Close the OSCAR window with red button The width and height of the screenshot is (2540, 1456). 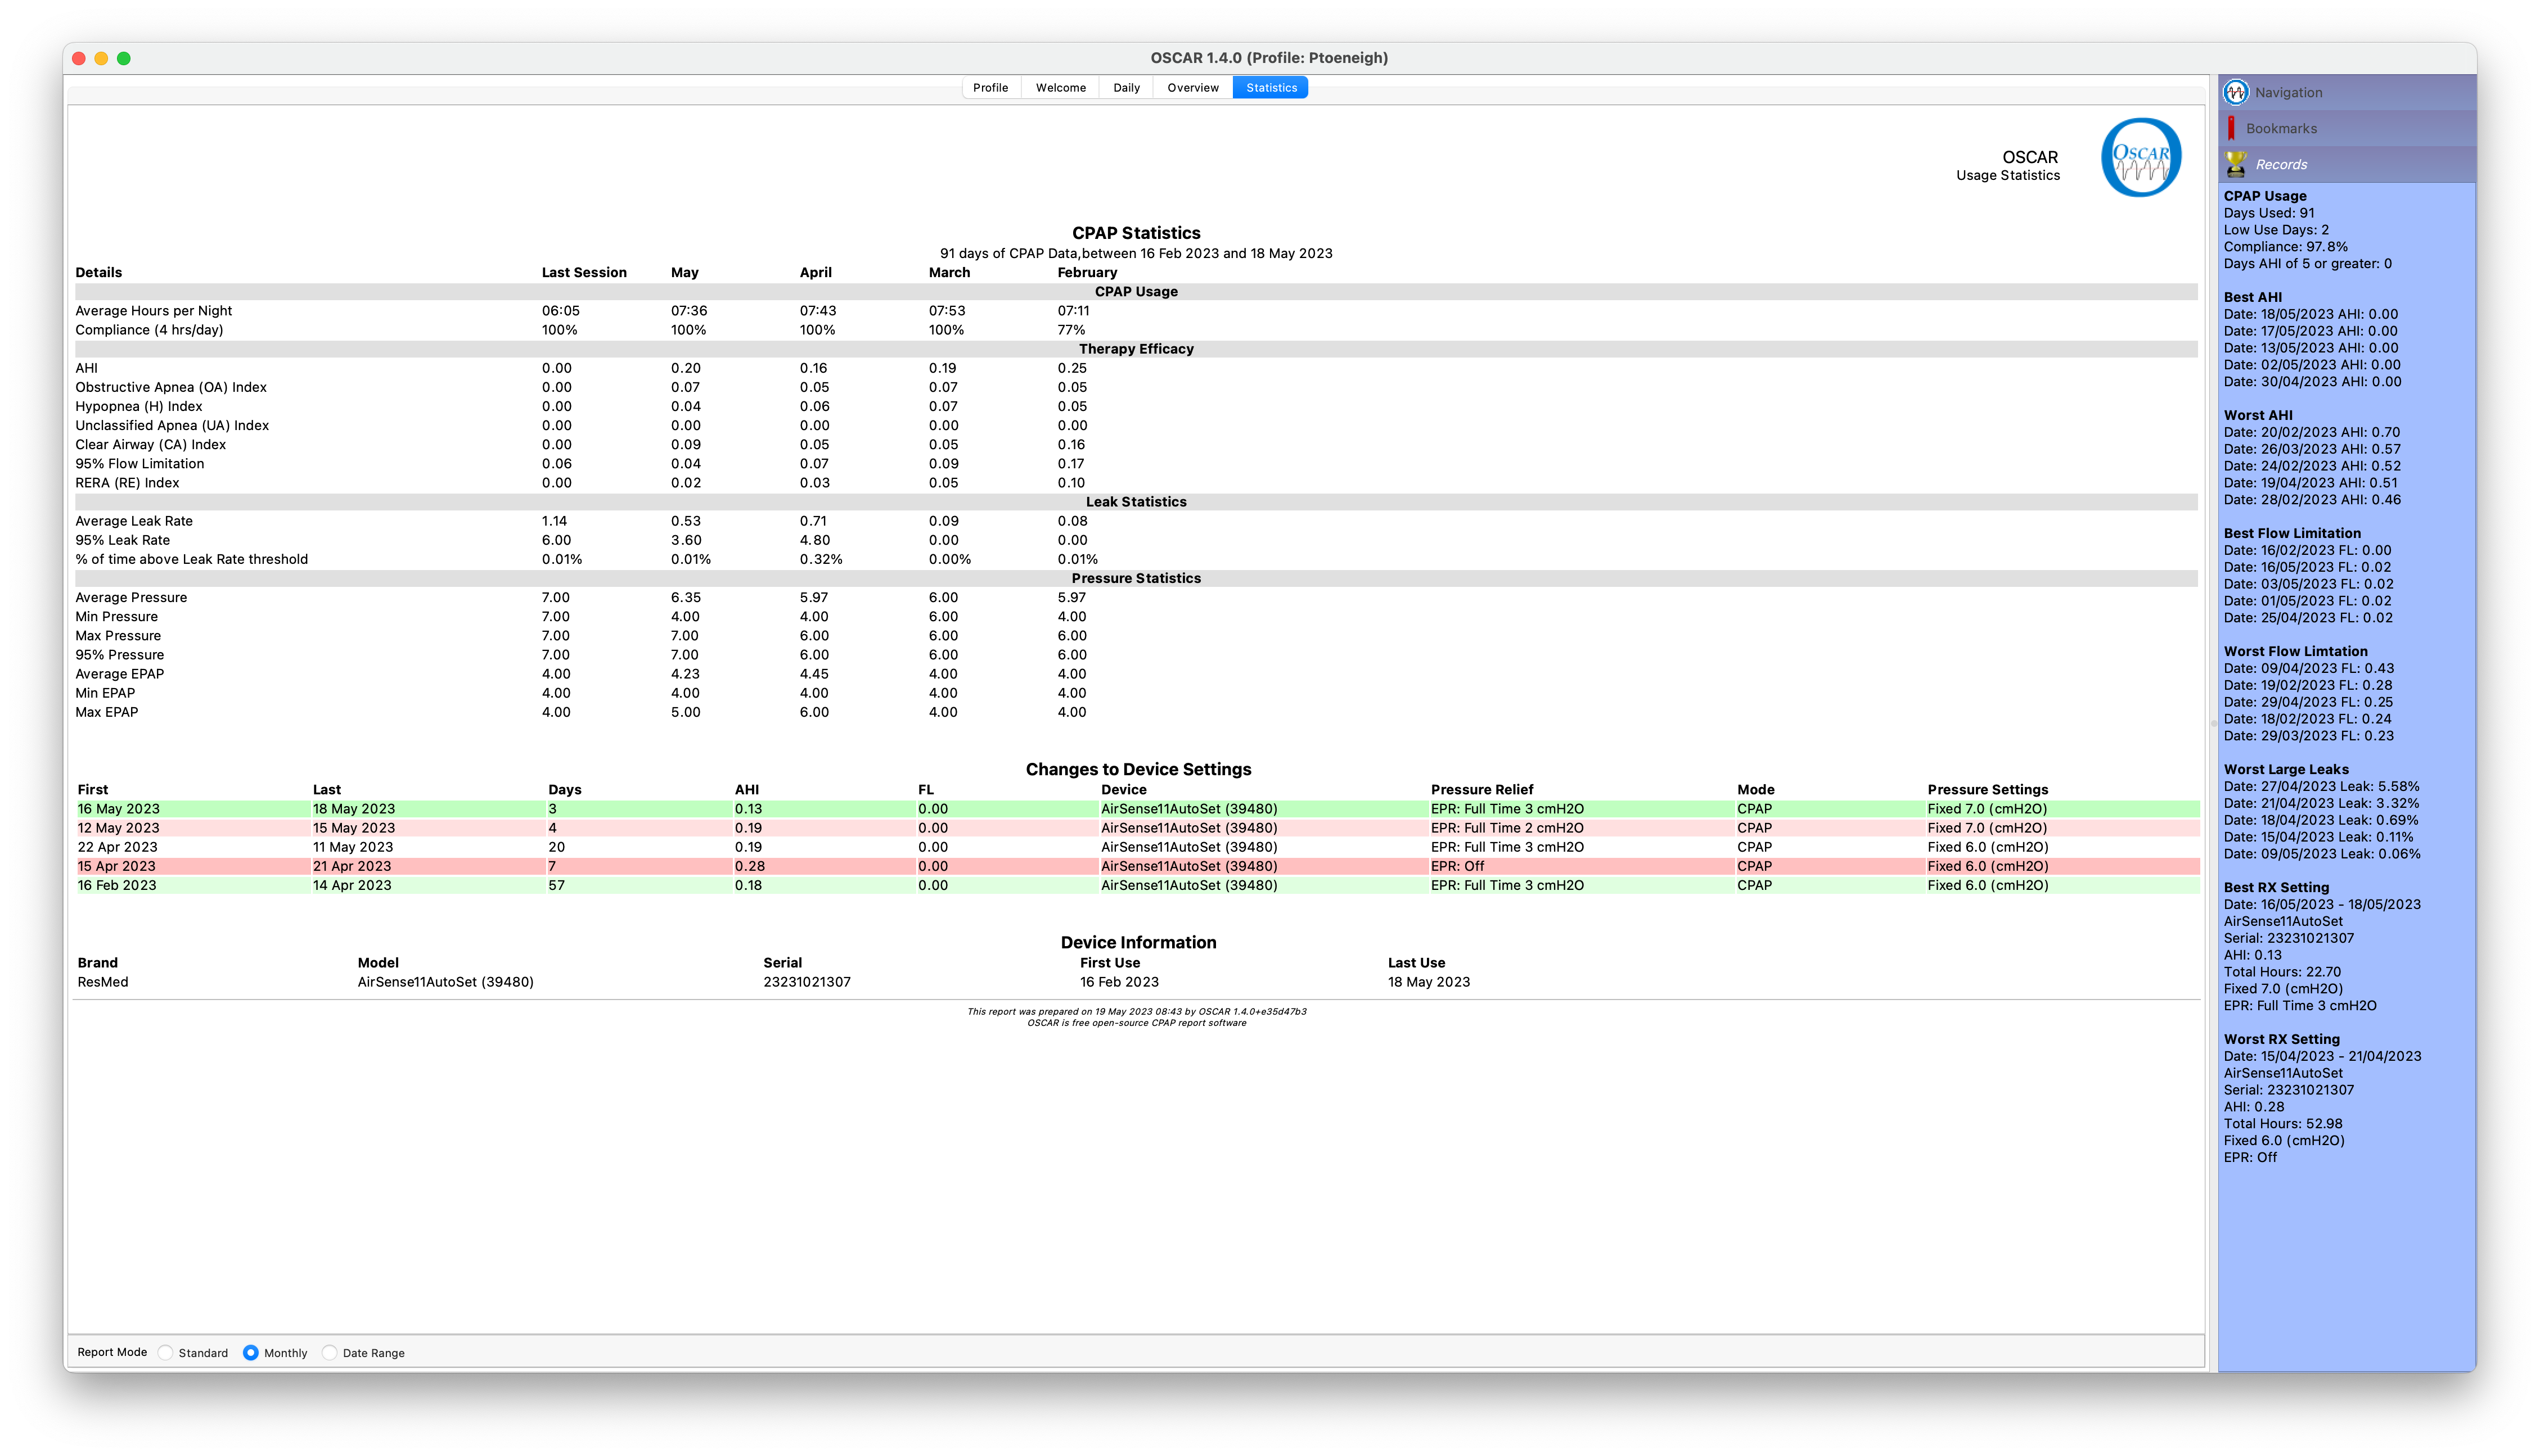coord(79,58)
